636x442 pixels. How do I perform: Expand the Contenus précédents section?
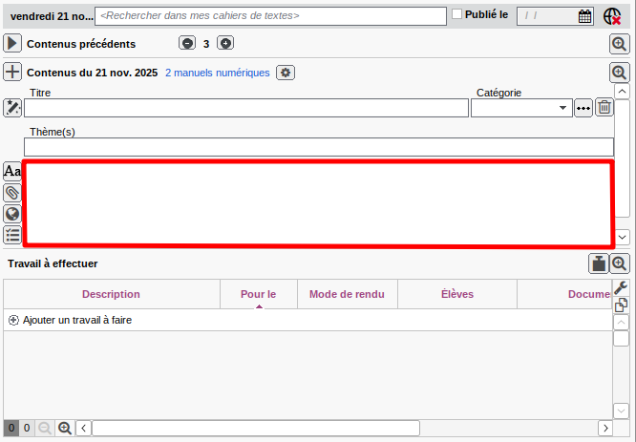[12, 43]
